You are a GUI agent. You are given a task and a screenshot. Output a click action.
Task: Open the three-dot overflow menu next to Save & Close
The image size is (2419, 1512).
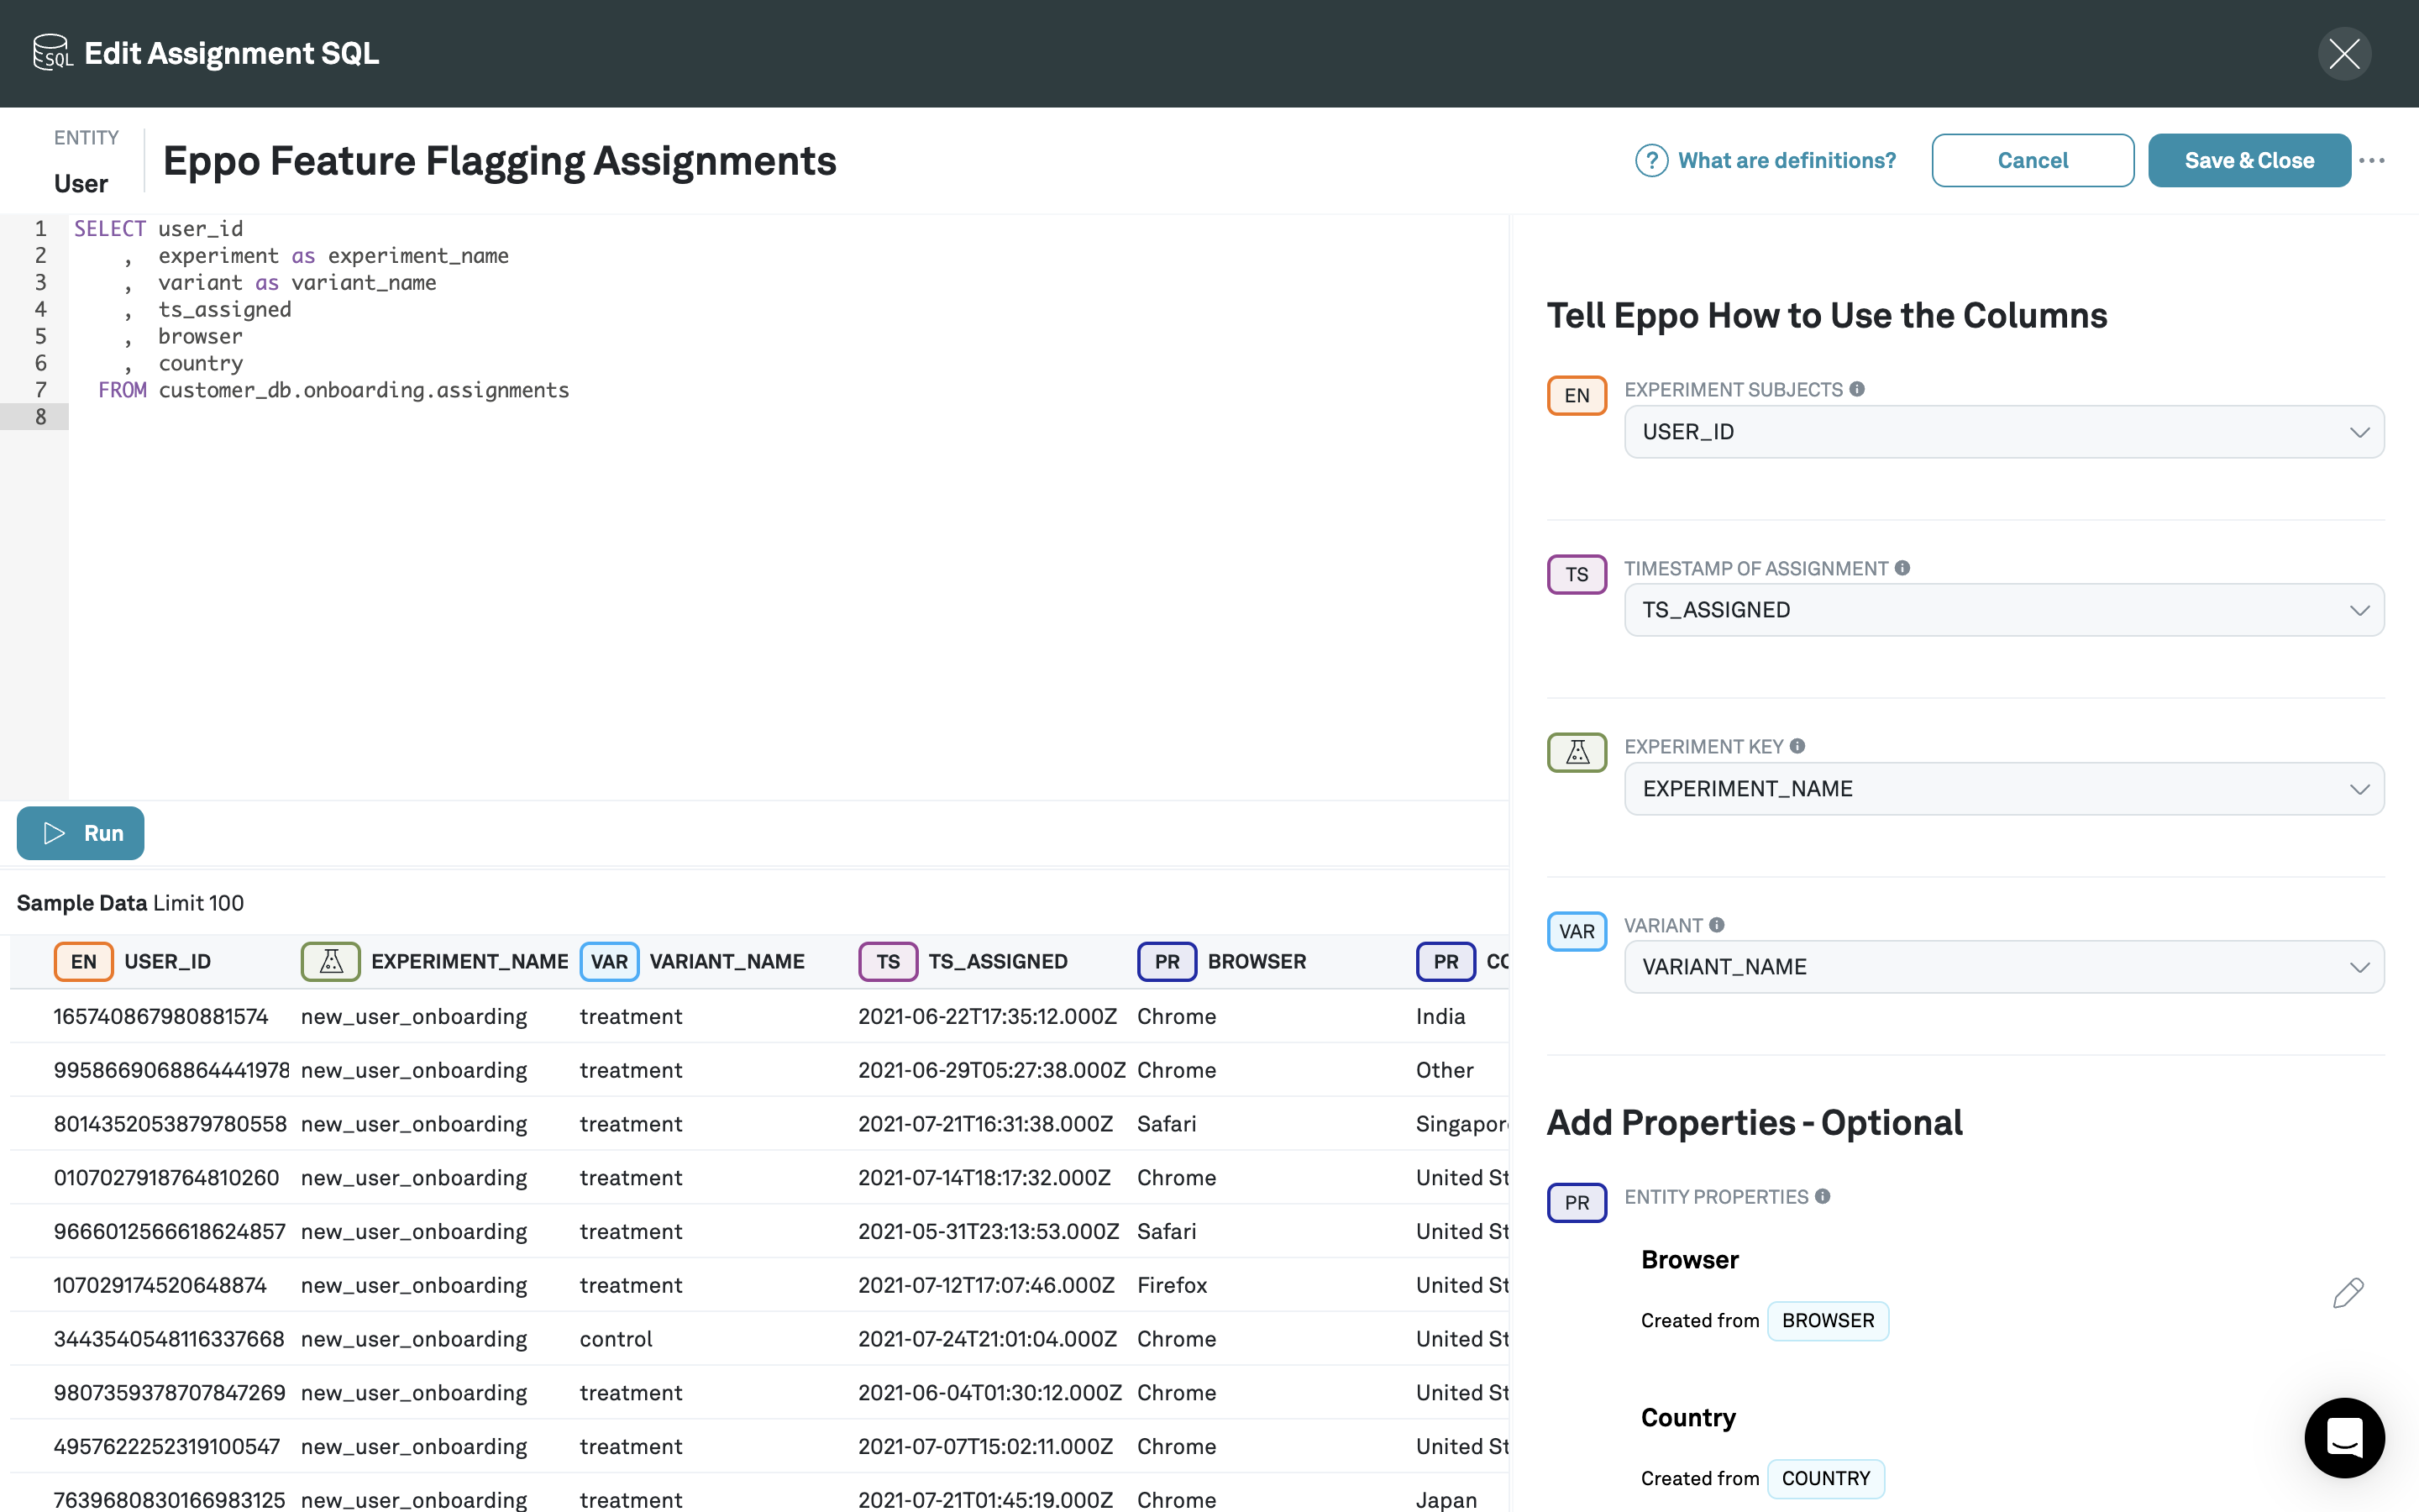(x=2374, y=160)
